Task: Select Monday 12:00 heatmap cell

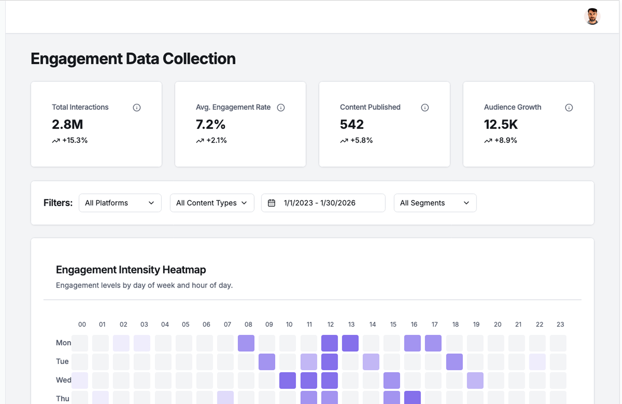Action: [x=329, y=343]
